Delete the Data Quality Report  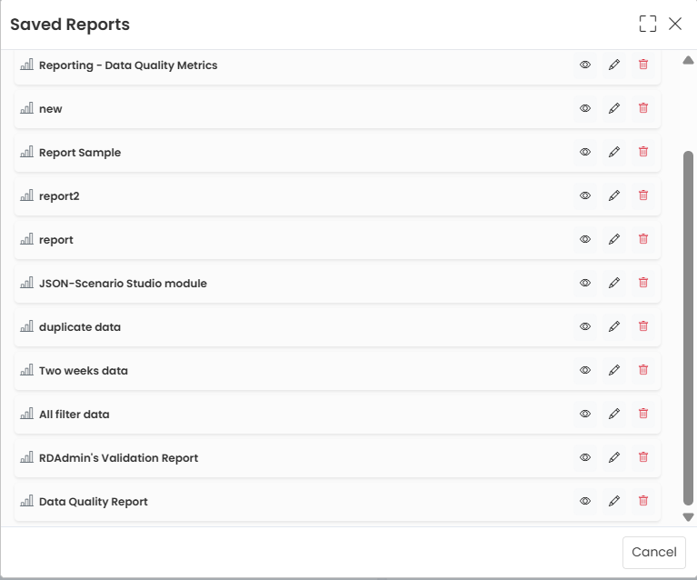(x=642, y=501)
